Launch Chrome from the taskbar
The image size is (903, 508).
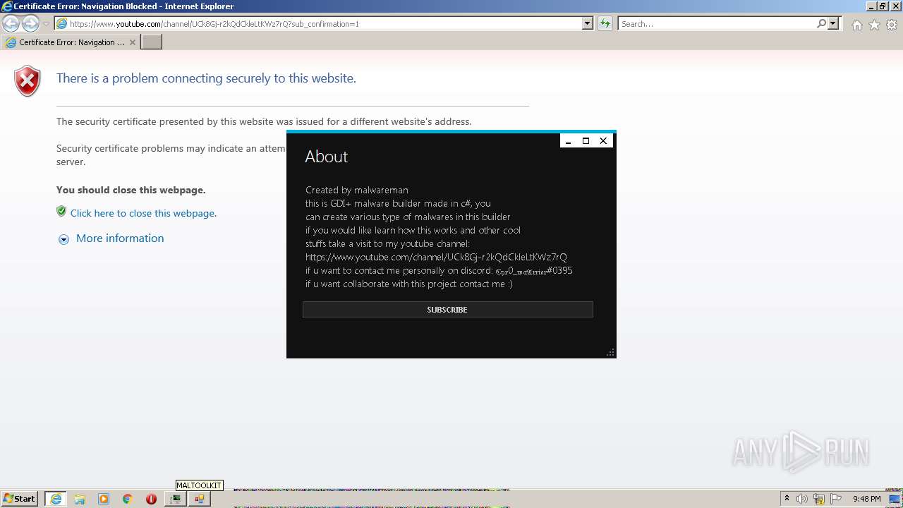(128, 499)
